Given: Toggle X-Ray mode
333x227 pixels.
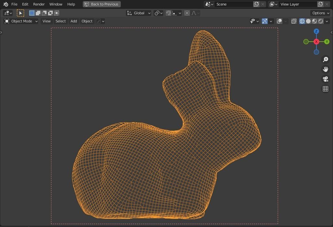Looking at the screenshot, I should tap(294, 21).
